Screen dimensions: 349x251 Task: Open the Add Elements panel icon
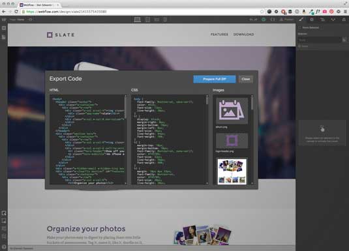click(x=4, y=28)
